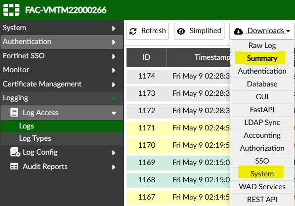Choose WAD Services download option
This screenshot has width=295, height=206.
click(262, 187)
